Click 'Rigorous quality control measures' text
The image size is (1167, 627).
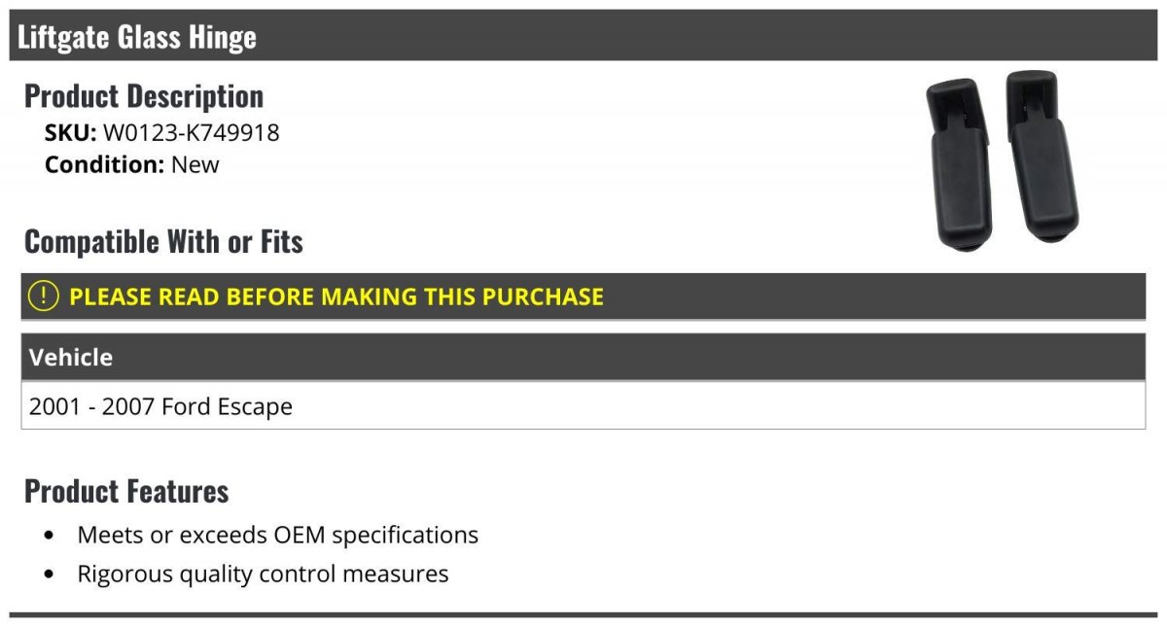tap(263, 574)
